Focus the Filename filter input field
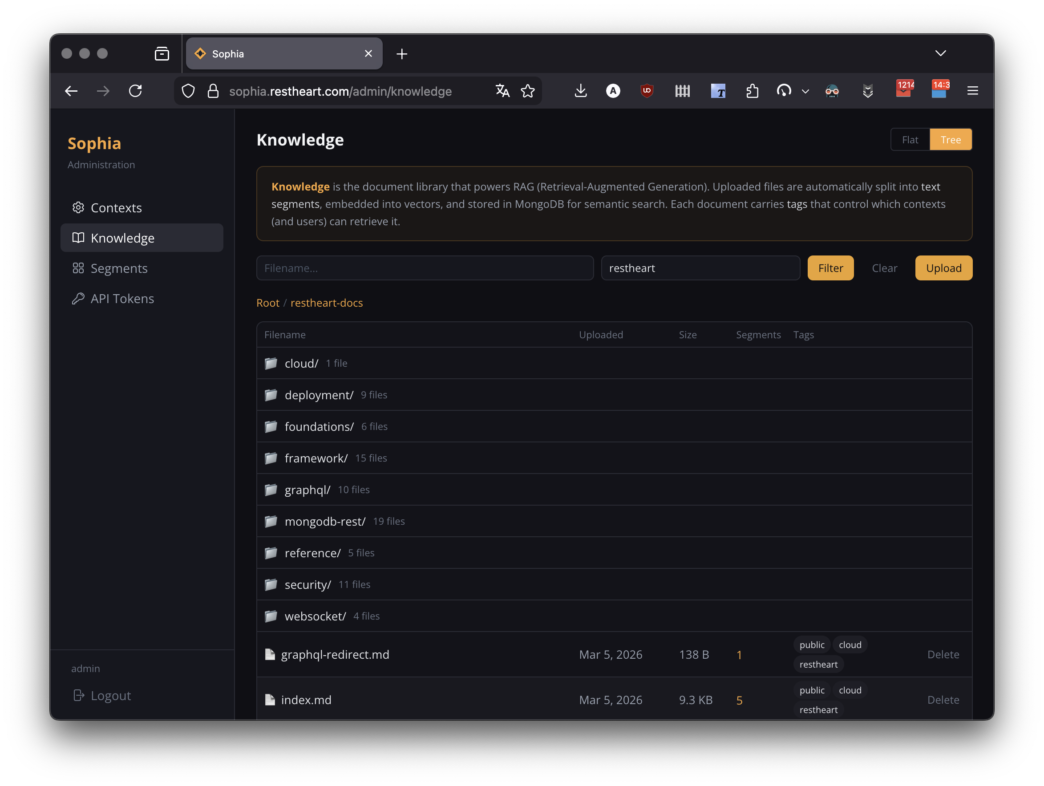Image resolution: width=1044 pixels, height=786 pixels. (x=425, y=268)
